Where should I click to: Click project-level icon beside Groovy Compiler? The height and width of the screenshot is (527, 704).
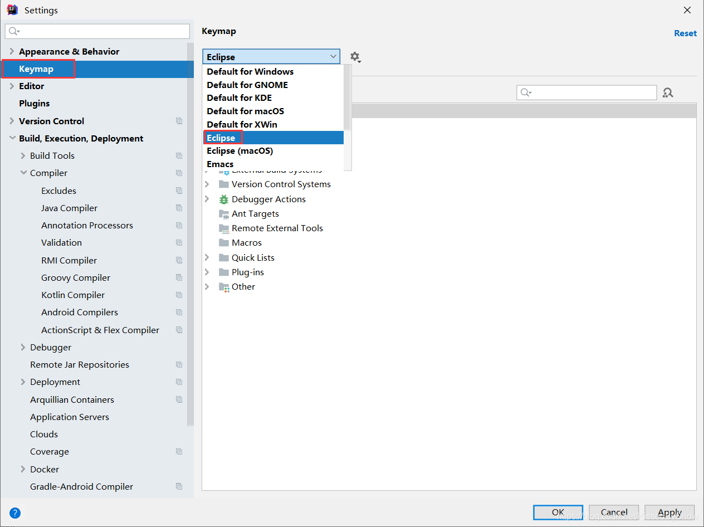point(179,277)
